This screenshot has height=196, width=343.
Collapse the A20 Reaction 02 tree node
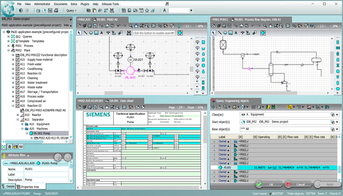coord(13,106)
